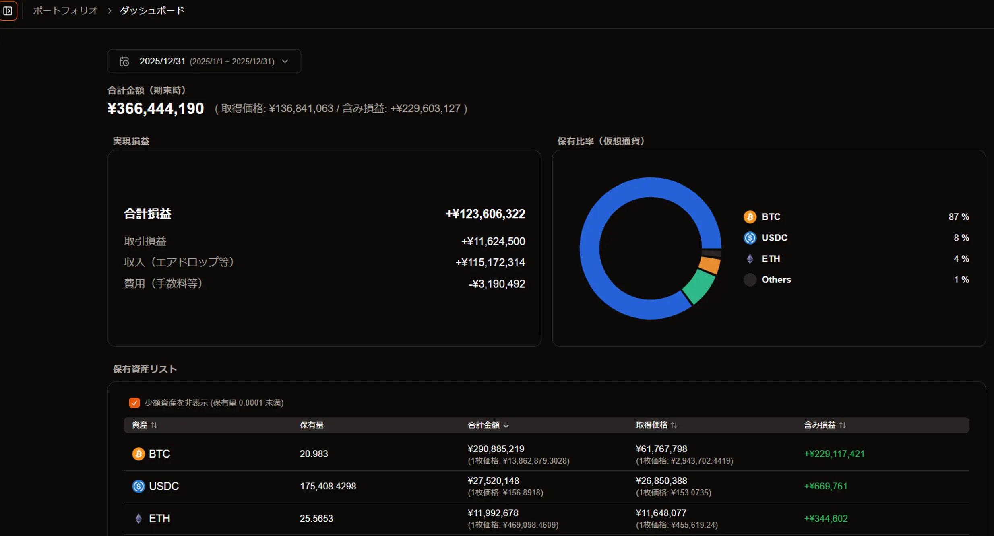Click the ETH icon in chart legend

point(750,259)
